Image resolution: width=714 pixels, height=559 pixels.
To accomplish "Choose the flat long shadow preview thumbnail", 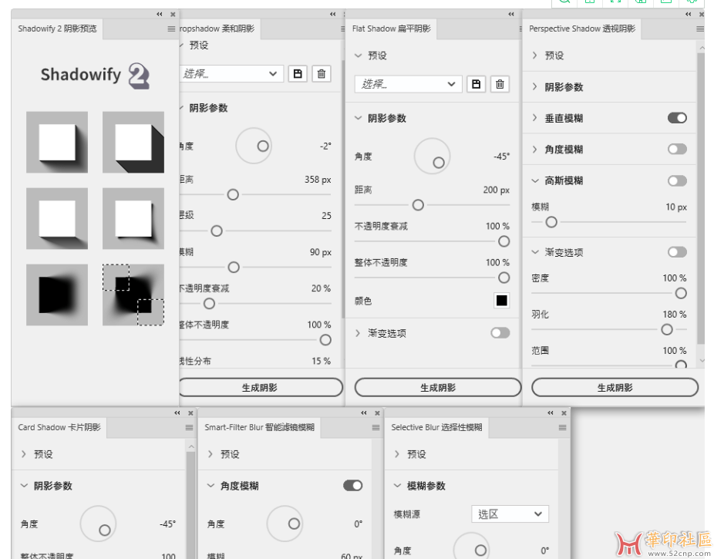I will coord(133,142).
